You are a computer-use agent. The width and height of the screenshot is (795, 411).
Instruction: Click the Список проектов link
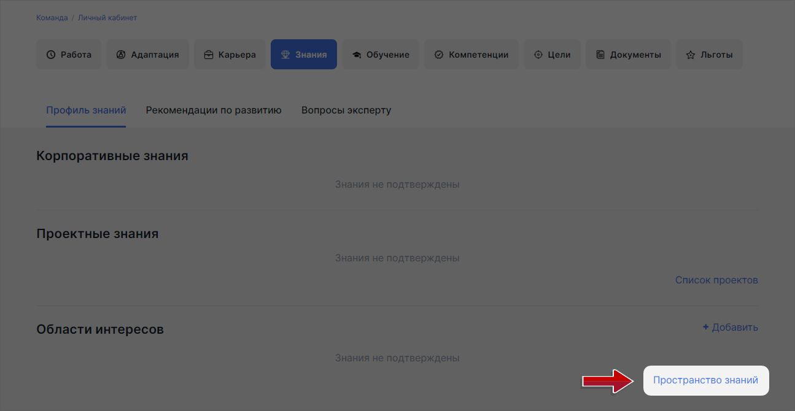click(716, 280)
